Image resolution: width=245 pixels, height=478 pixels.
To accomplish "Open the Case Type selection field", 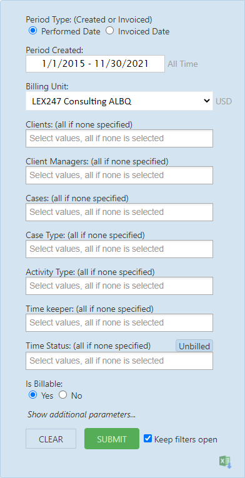I will 119,249.
